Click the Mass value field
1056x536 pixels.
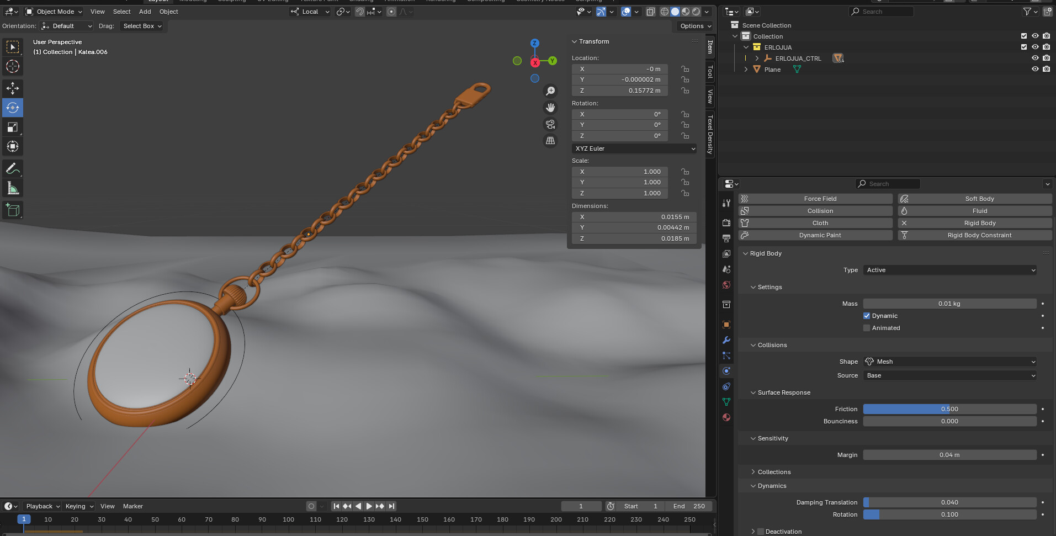click(x=950, y=304)
